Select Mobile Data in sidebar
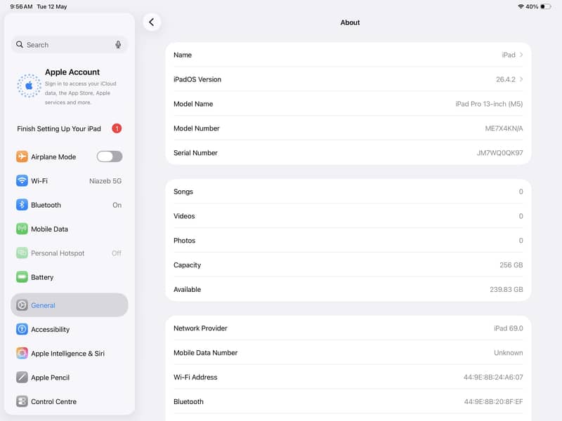 pyautogui.click(x=70, y=229)
